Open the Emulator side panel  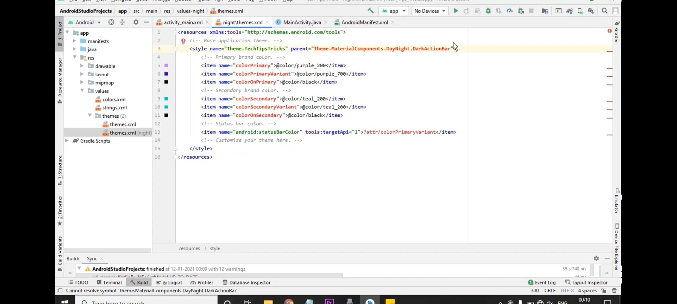click(x=617, y=201)
